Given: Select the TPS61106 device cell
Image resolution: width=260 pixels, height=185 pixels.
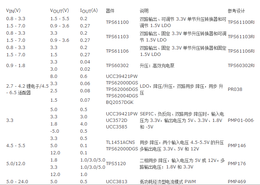Looking at the screenshot, I should click(117, 51).
